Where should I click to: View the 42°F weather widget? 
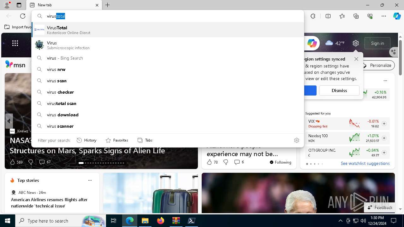tap(335, 43)
